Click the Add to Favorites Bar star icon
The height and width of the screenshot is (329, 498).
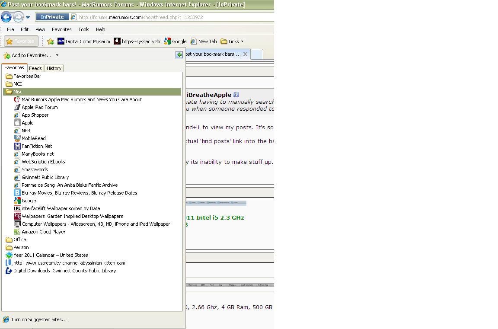[50, 41]
